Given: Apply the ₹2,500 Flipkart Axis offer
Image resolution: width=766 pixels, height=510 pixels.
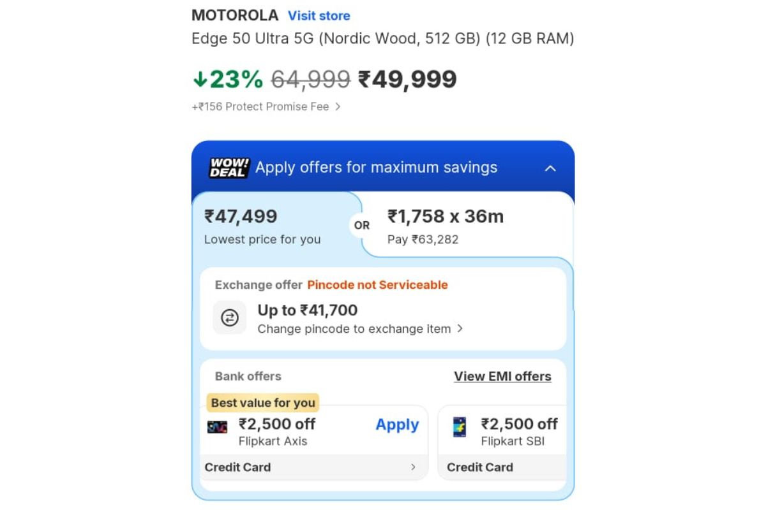Looking at the screenshot, I should pos(396,425).
